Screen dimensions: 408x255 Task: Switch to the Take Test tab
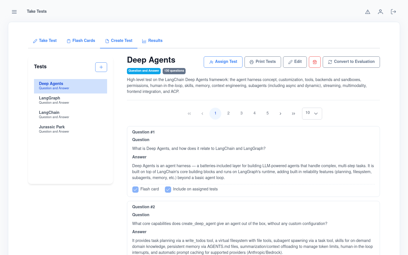[45, 41]
